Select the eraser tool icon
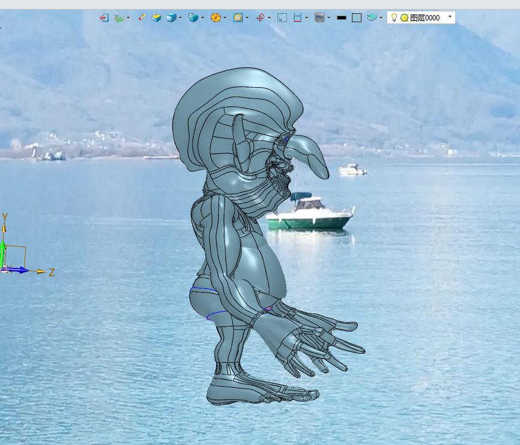 [142, 17]
